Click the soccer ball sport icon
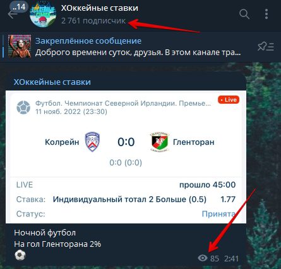 pyautogui.click(x=23, y=108)
